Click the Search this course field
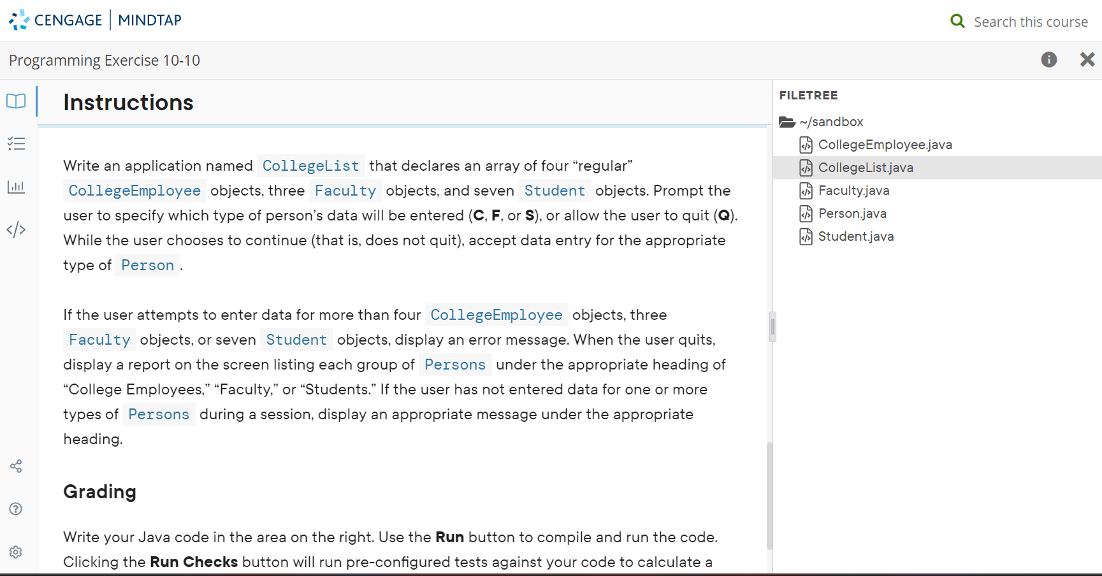1102x576 pixels. [1031, 21]
